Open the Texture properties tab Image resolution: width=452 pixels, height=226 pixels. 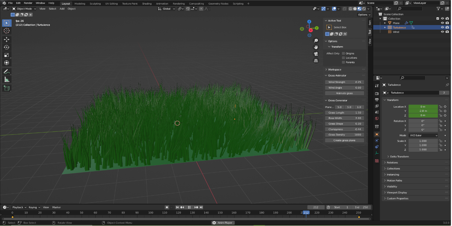pyautogui.click(x=377, y=161)
